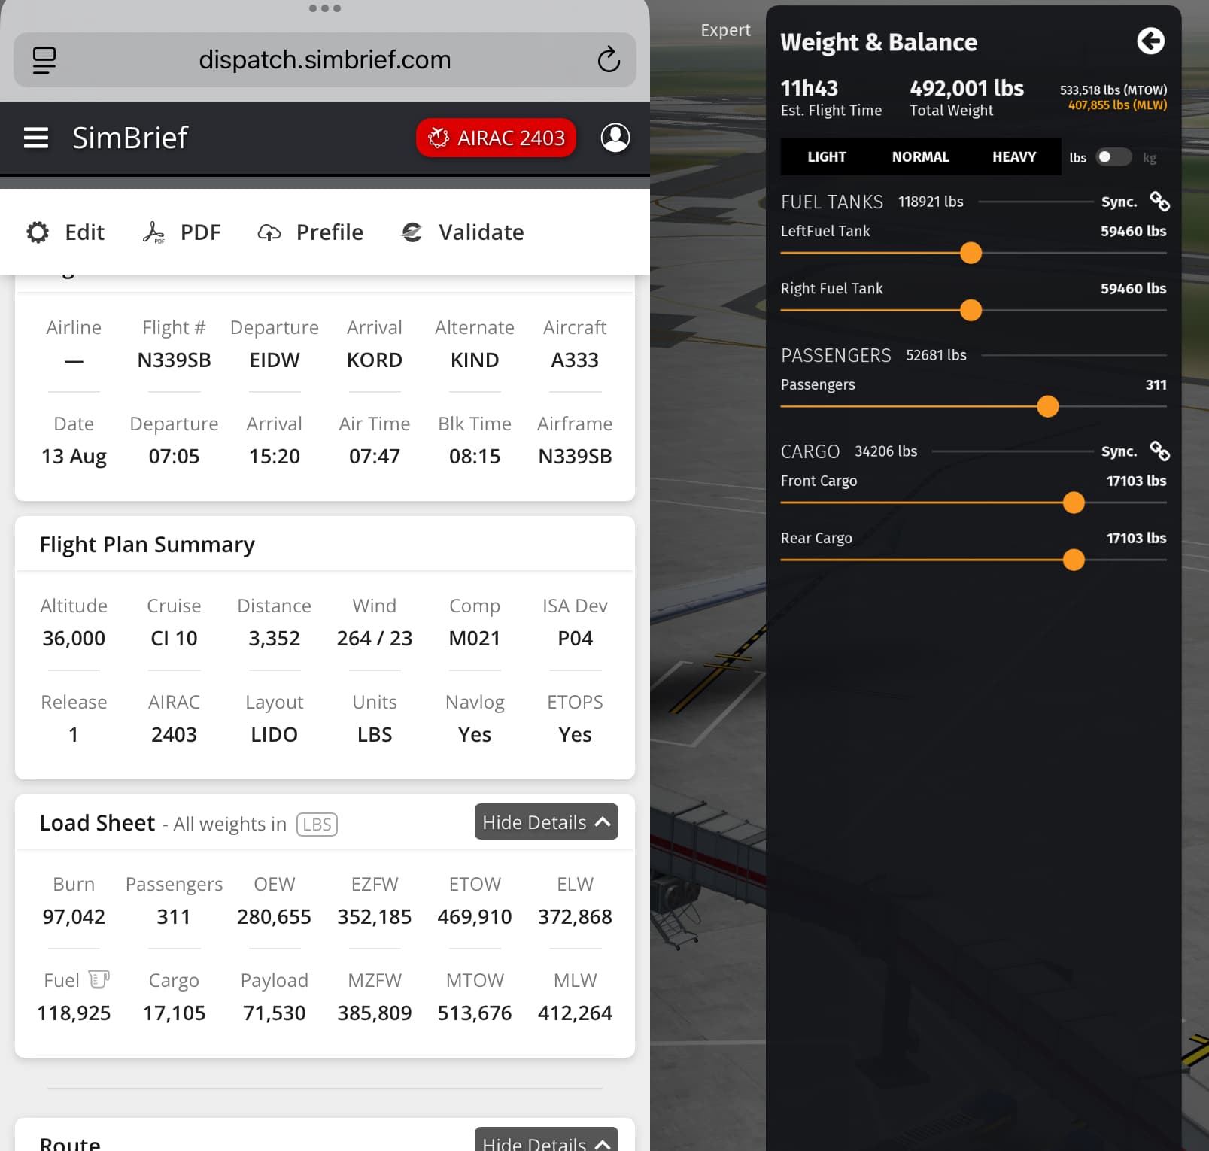Open the browser reader view icon
1209x1151 pixels.
click(44, 59)
